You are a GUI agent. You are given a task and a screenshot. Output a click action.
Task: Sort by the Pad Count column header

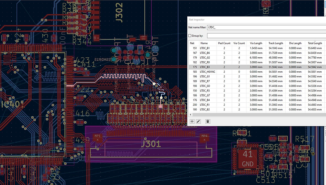pos(224,43)
